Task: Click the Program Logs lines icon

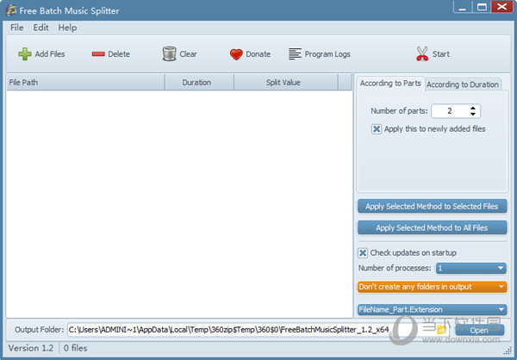Action: pyautogui.click(x=295, y=53)
